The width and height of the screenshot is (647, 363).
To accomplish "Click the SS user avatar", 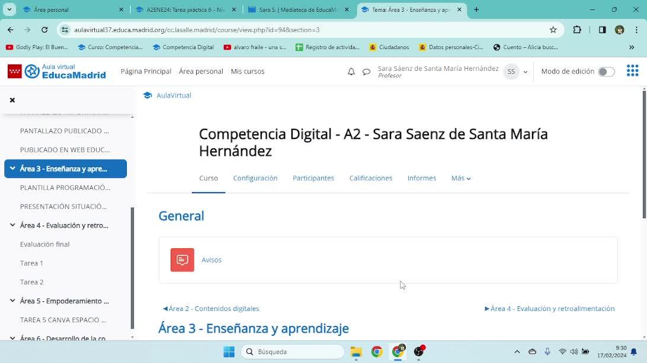I will (x=511, y=72).
